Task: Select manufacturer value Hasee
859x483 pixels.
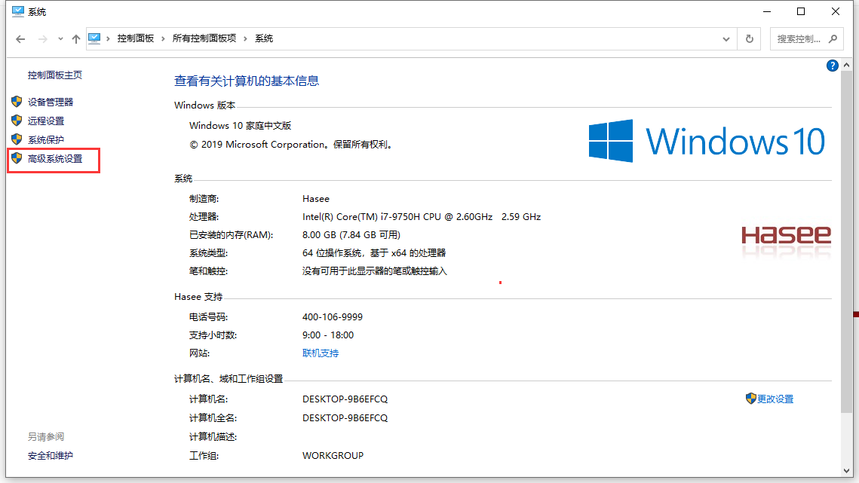Action: click(x=316, y=199)
